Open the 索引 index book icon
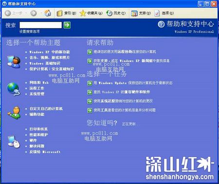This screenshot has width=219, height=184. tap(59, 13)
